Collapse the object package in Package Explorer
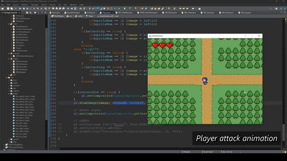Image resolution: width=287 pixels, height=161 pixels. tap(9, 59)
